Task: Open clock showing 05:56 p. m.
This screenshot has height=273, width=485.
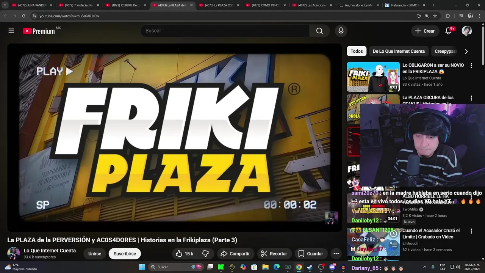Action: (472, 267)
